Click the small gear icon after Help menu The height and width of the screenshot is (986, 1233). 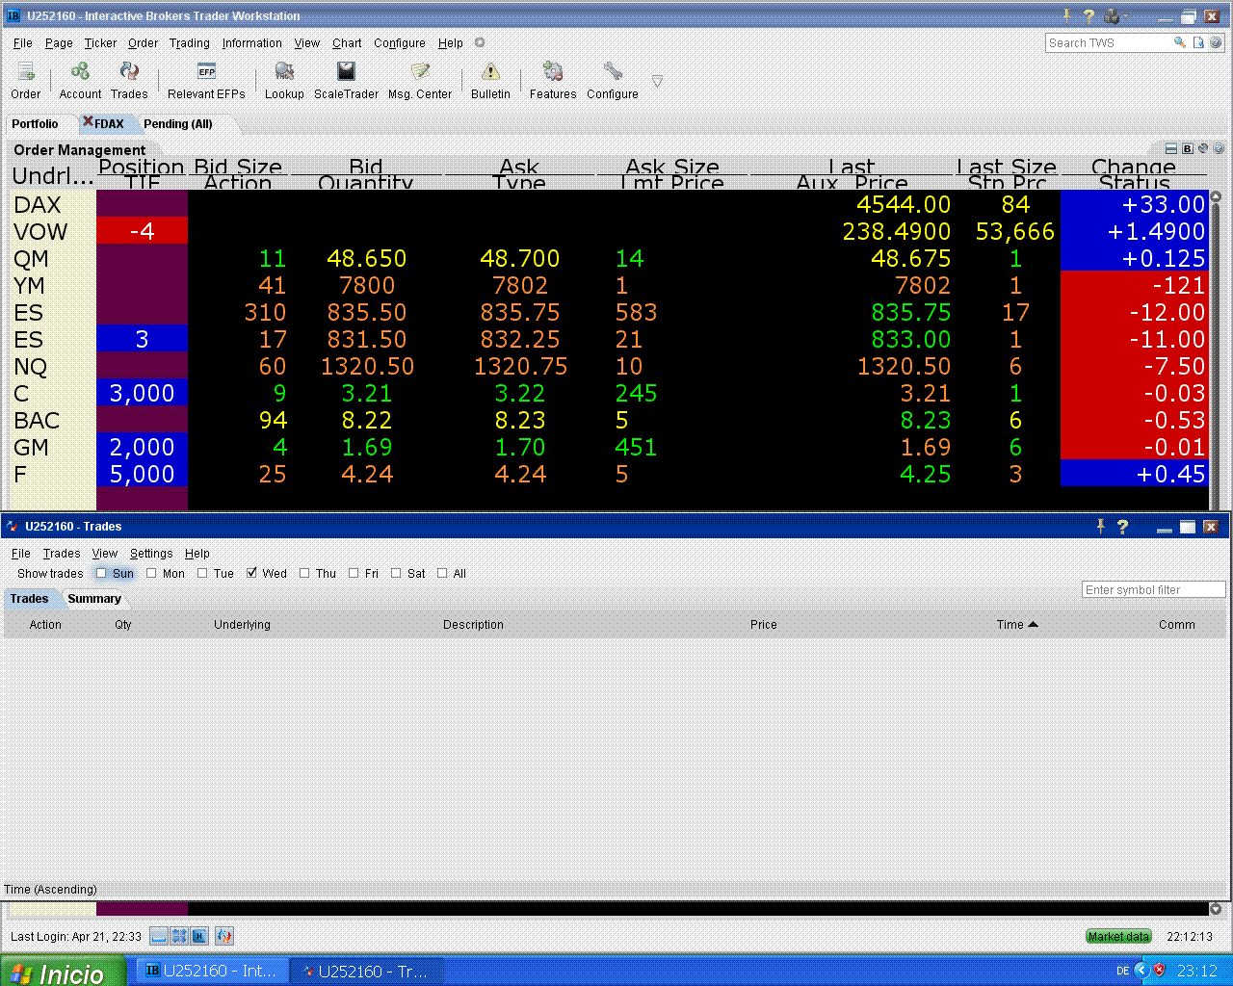(x=480, y=42)
